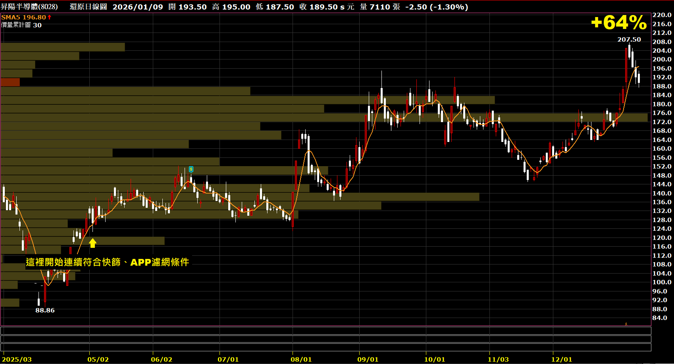674x364 pixels.
Task: Click the low price 低 187.50
Action: tap(275, 7)
